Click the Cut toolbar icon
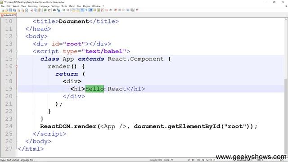 [31, 10]
